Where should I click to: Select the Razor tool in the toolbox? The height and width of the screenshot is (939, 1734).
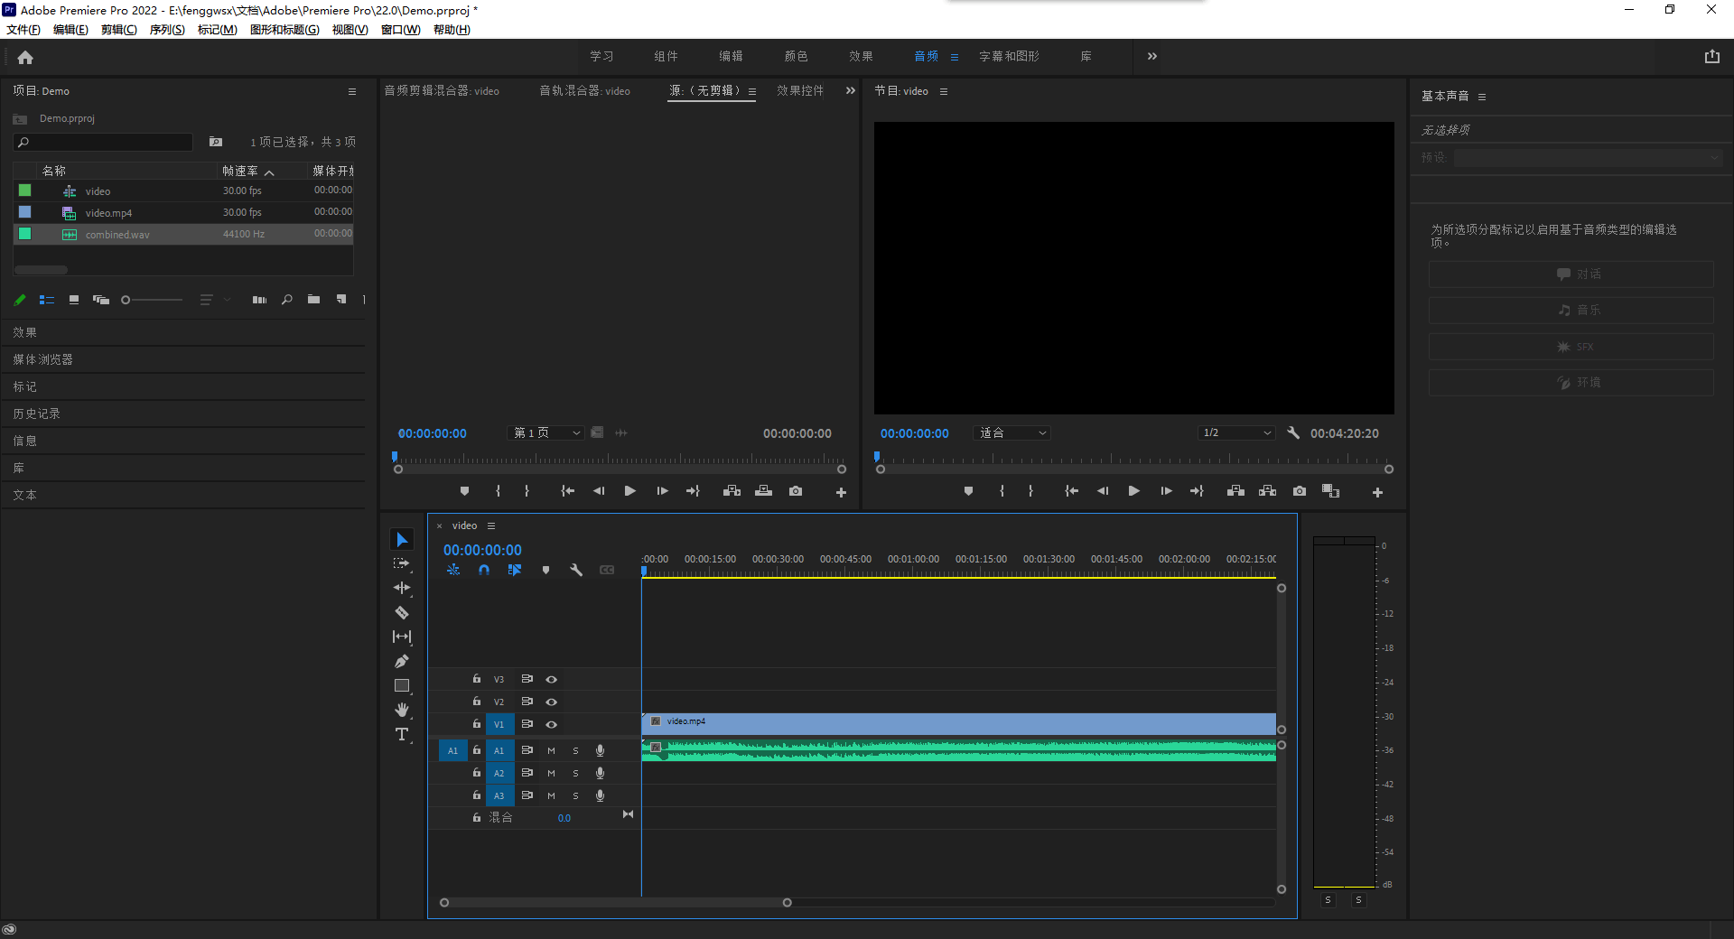(x=402, y=613)
